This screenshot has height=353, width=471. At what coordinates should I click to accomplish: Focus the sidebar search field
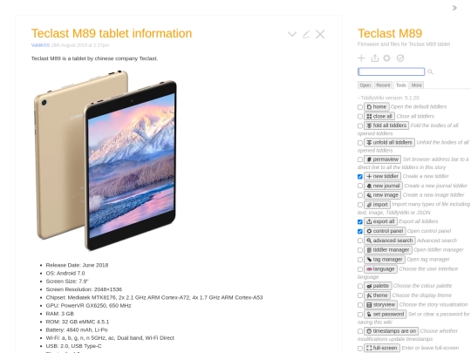[x=391, y=71]
